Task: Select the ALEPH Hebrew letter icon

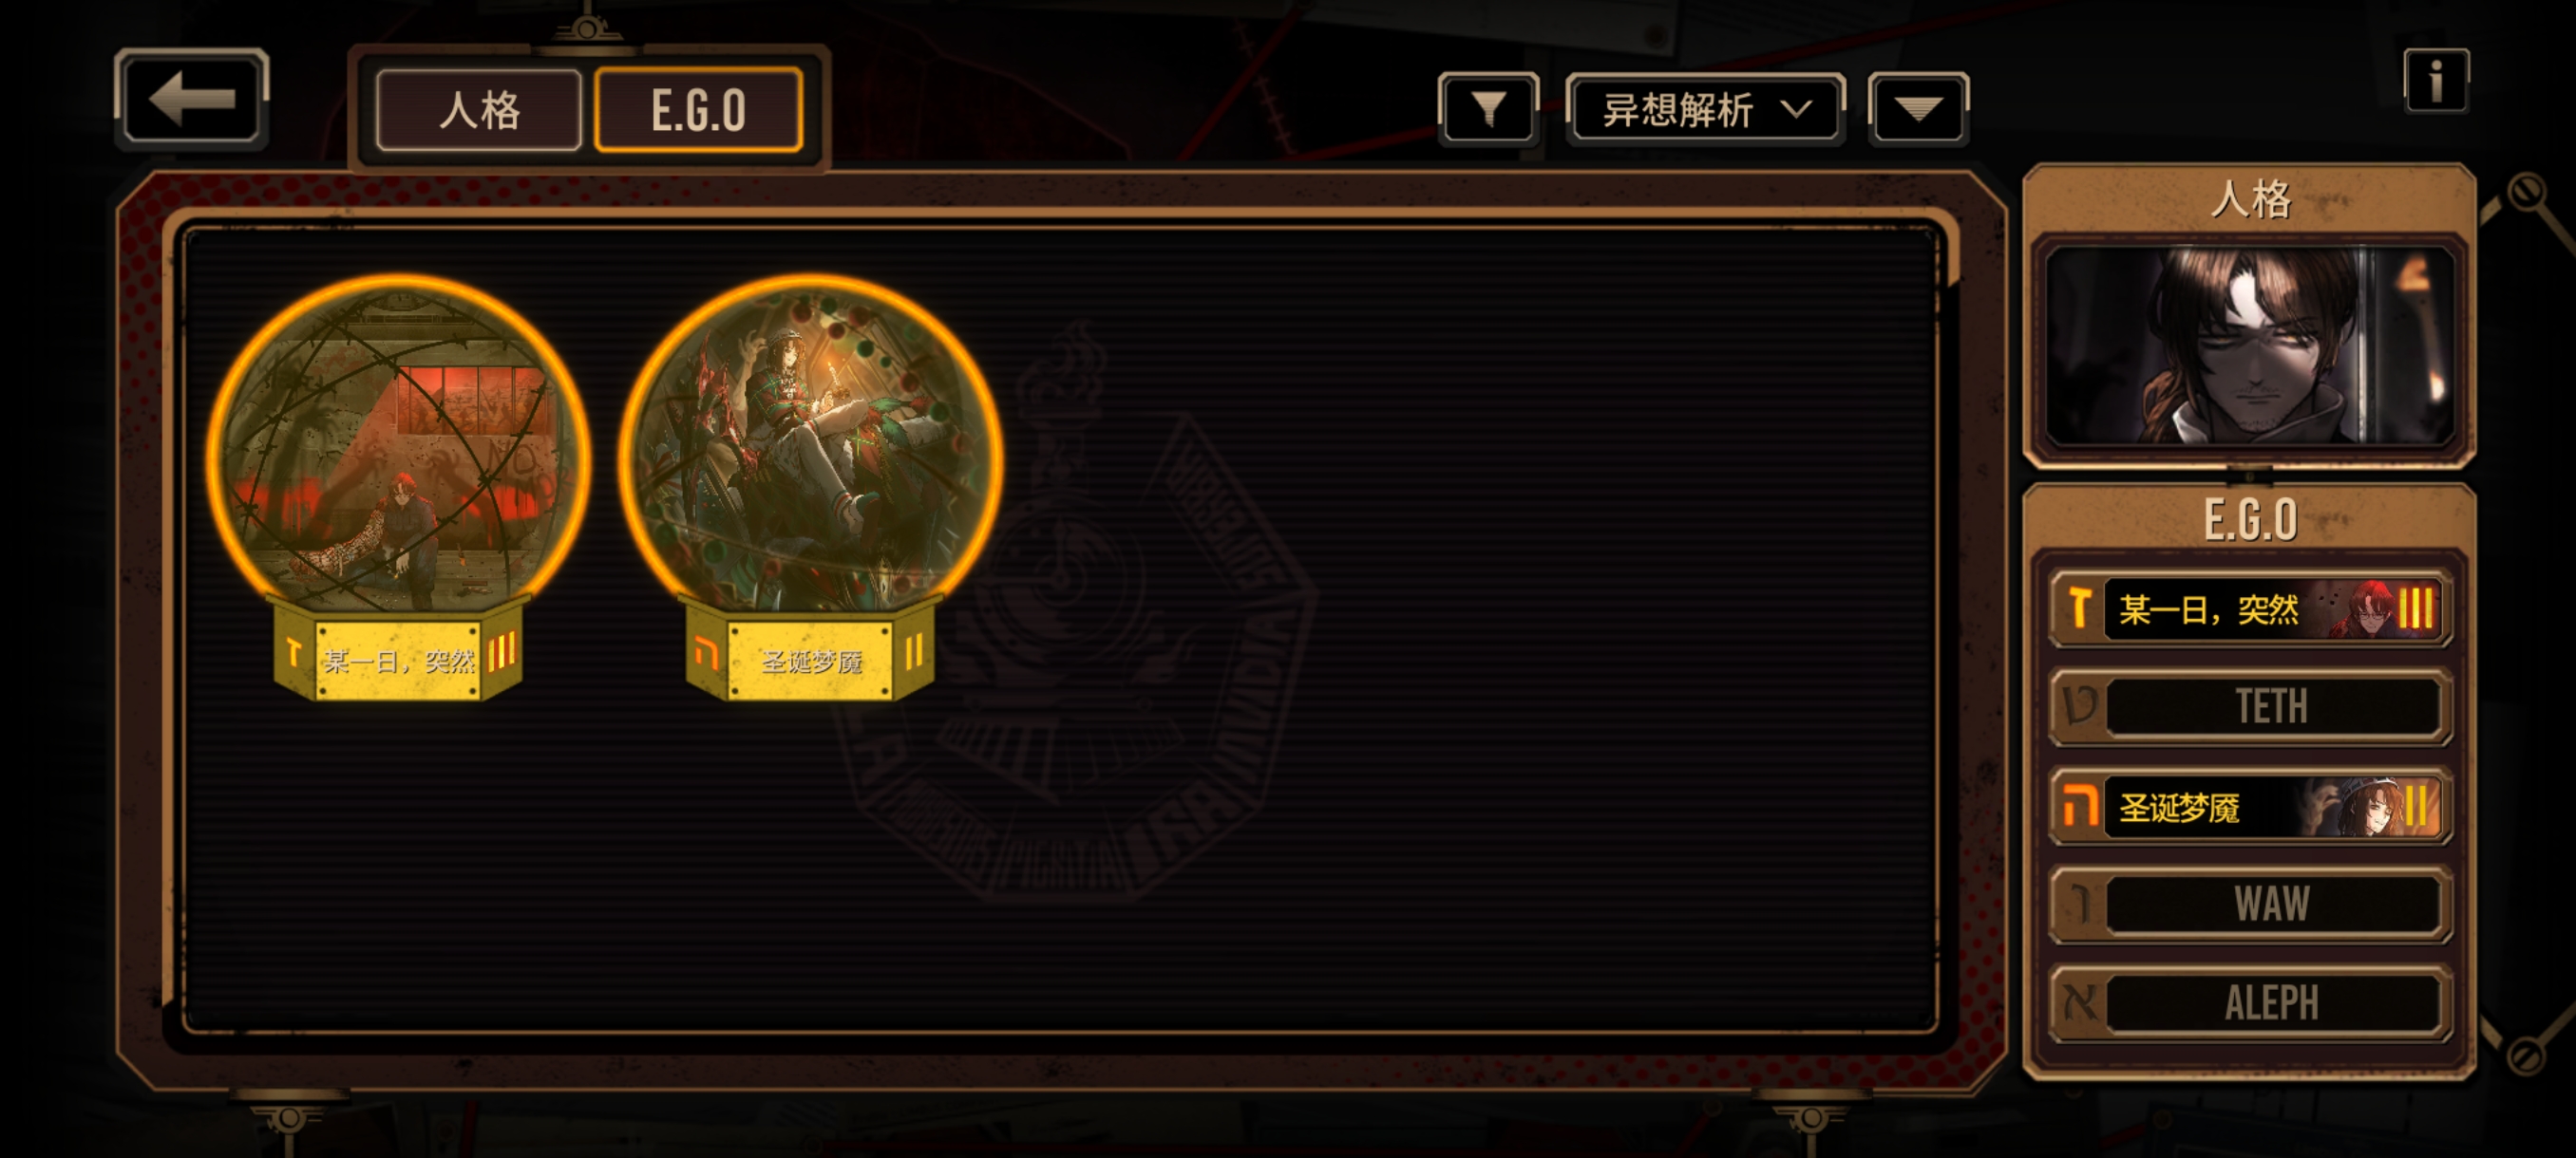Action: 2080,1002
